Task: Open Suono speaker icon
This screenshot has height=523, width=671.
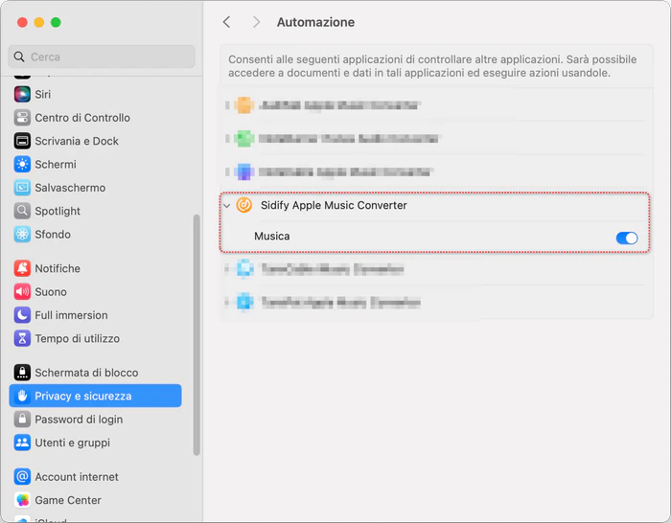Action: [x=22, y=291]
